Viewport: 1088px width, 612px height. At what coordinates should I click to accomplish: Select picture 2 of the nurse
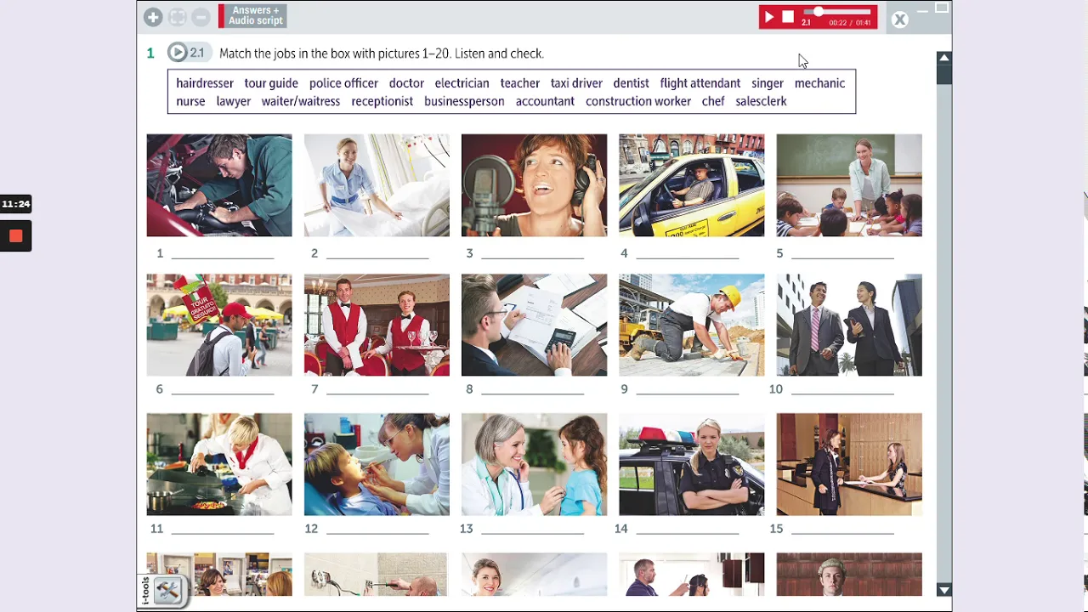coord(377,185)
